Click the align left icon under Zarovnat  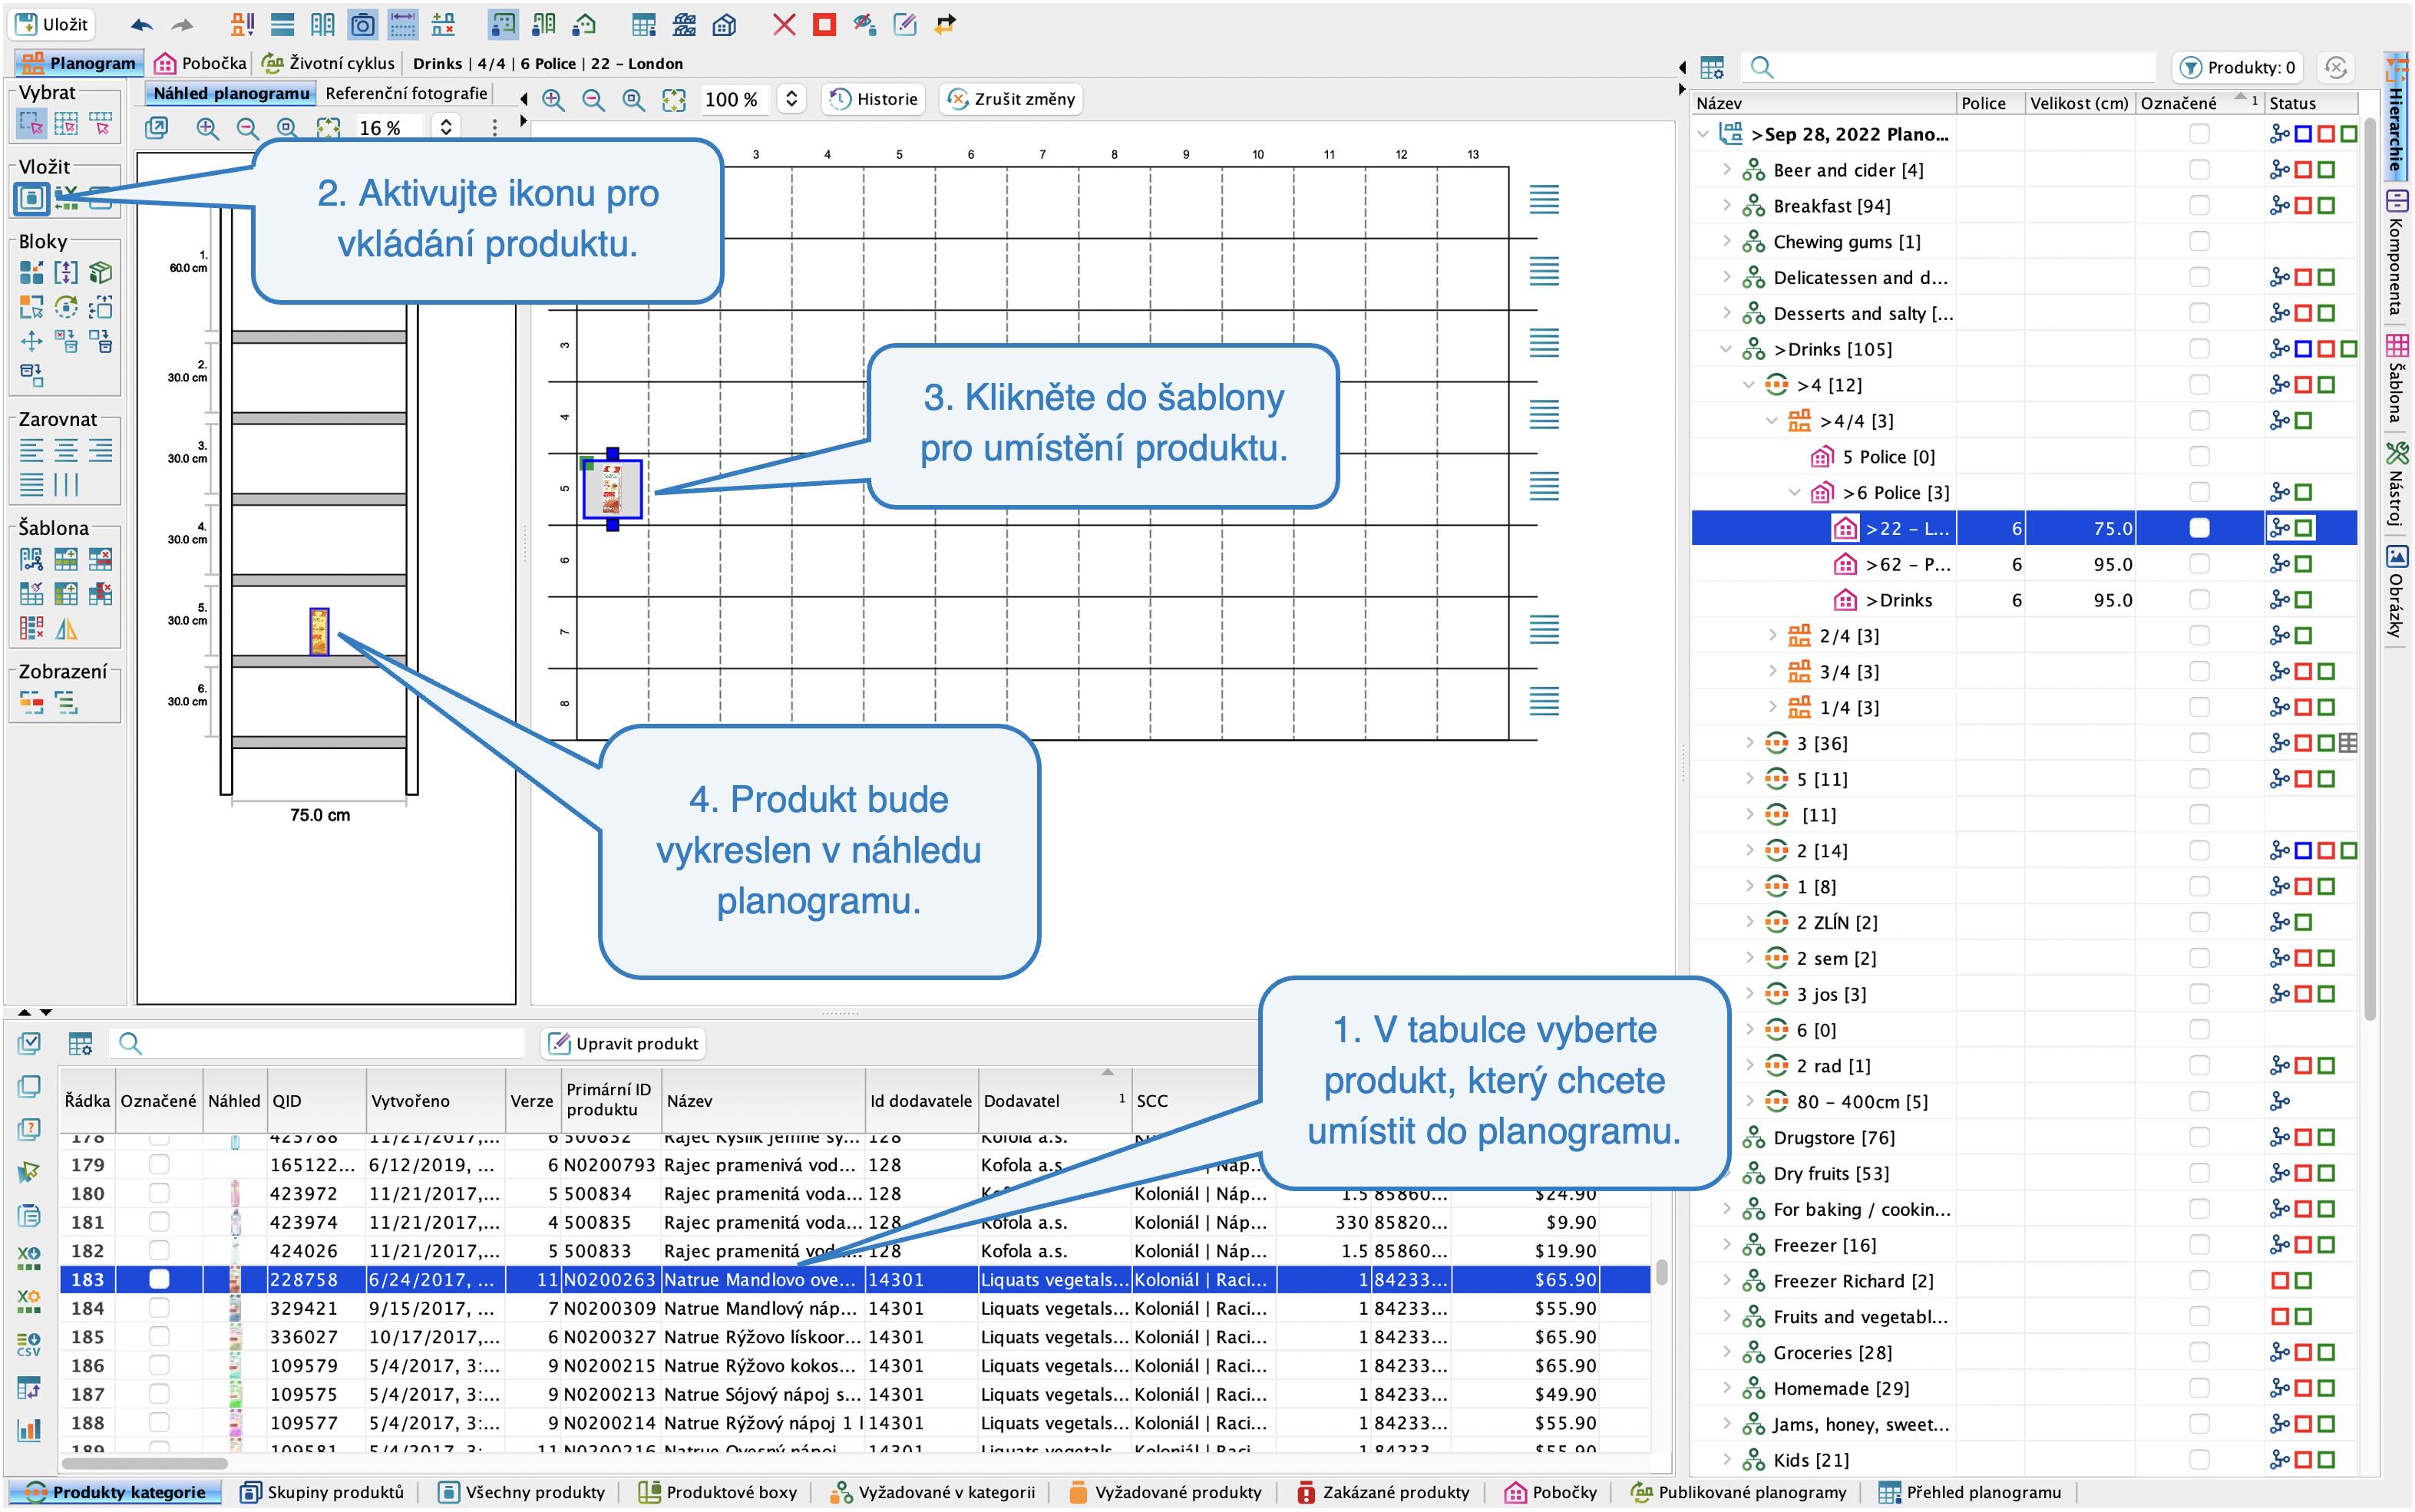click(31, 450)
